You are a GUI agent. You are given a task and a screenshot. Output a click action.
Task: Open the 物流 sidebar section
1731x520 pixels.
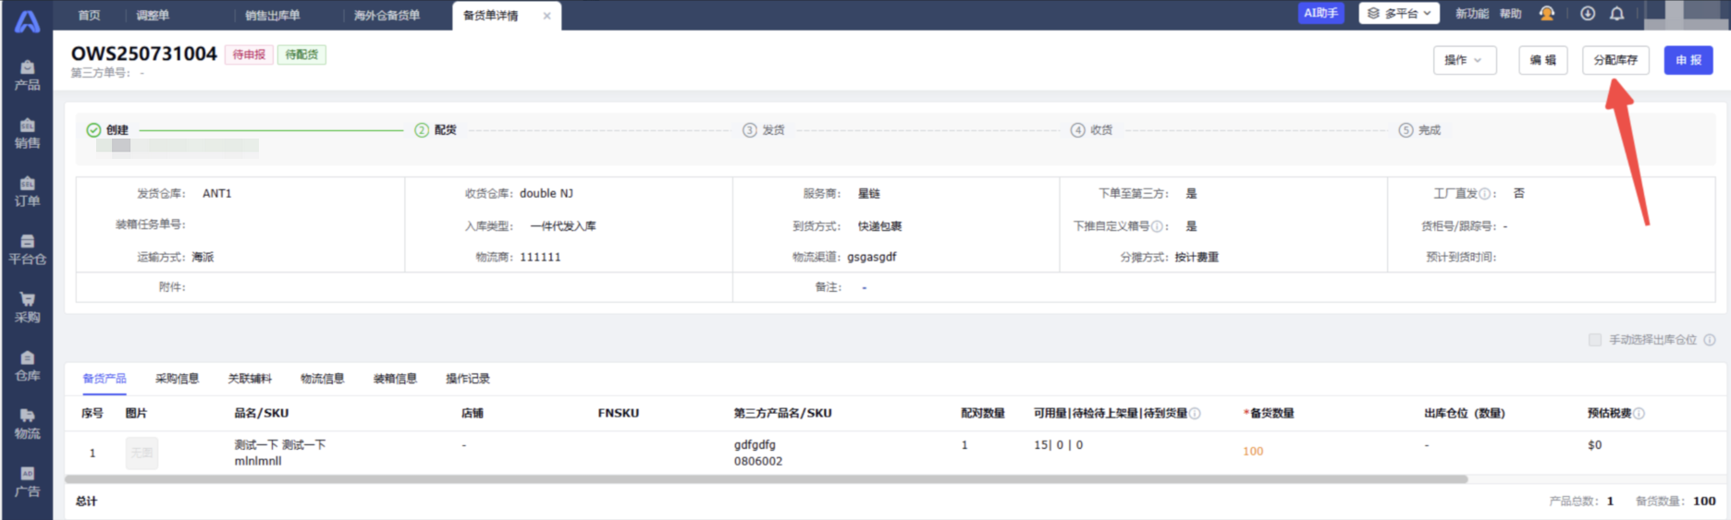27,424
